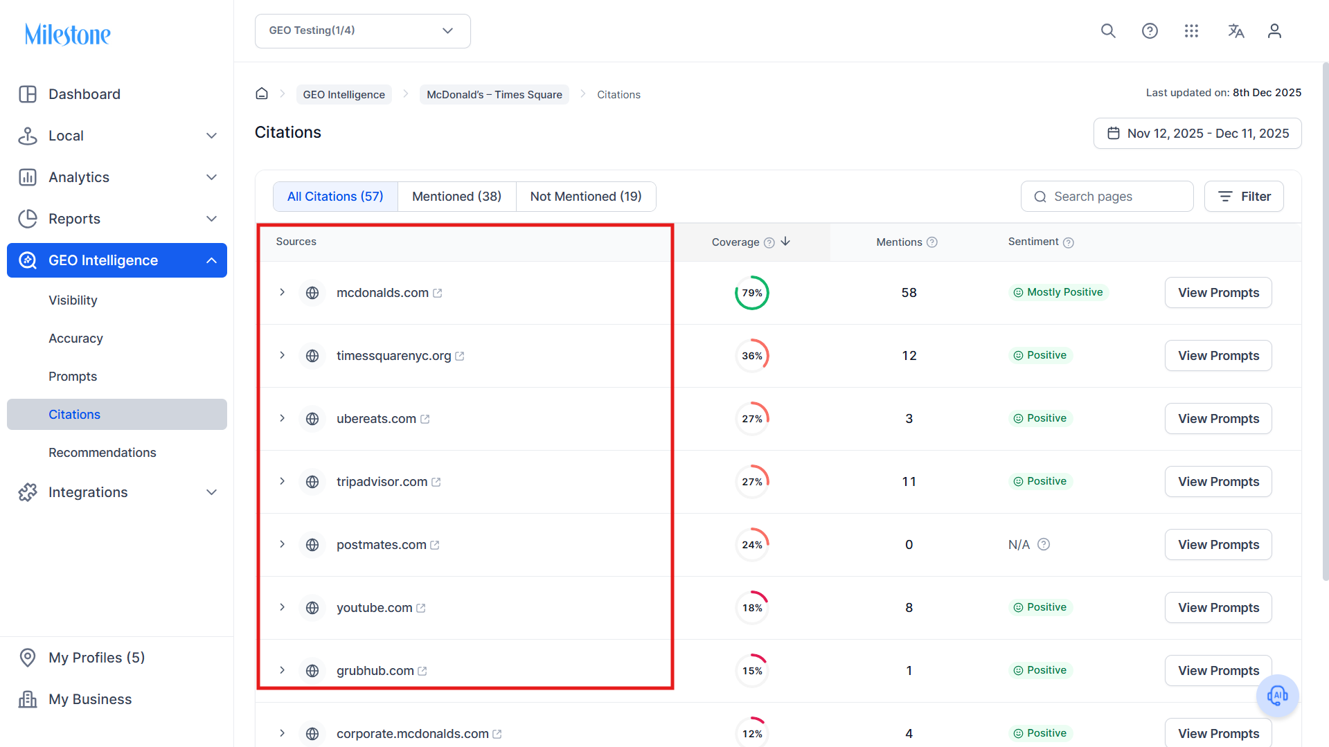Go to Accuracy under GEO Intelligence
1329x747 pixels.
pyautogui.click(x=75, y=339)
